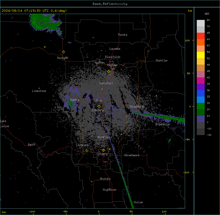Click the km unit label at top right

point(190,11)
